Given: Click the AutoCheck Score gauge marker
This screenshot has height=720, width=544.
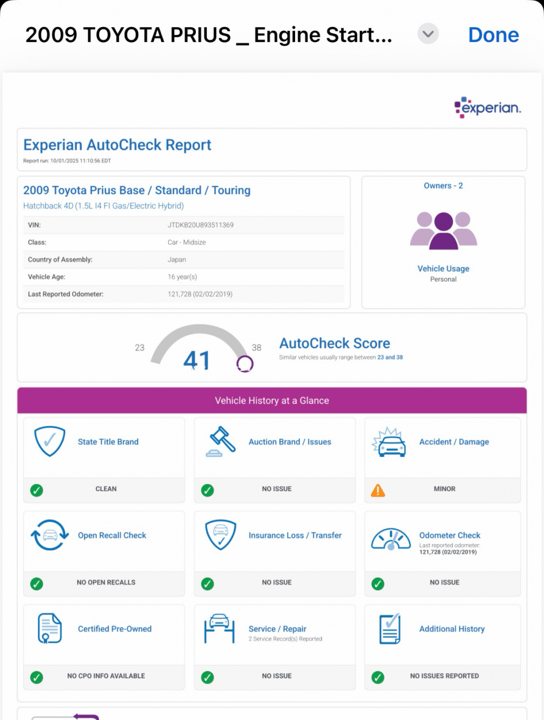Looking at the screenshot, I should coord(245,364).
